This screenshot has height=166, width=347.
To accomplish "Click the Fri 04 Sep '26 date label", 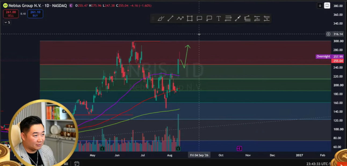I will click(199, 155).
